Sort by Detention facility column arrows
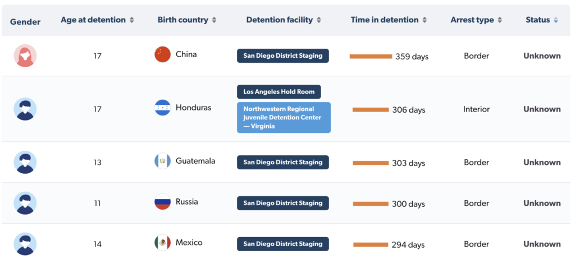The image size is (575, 264). [319, 20]
